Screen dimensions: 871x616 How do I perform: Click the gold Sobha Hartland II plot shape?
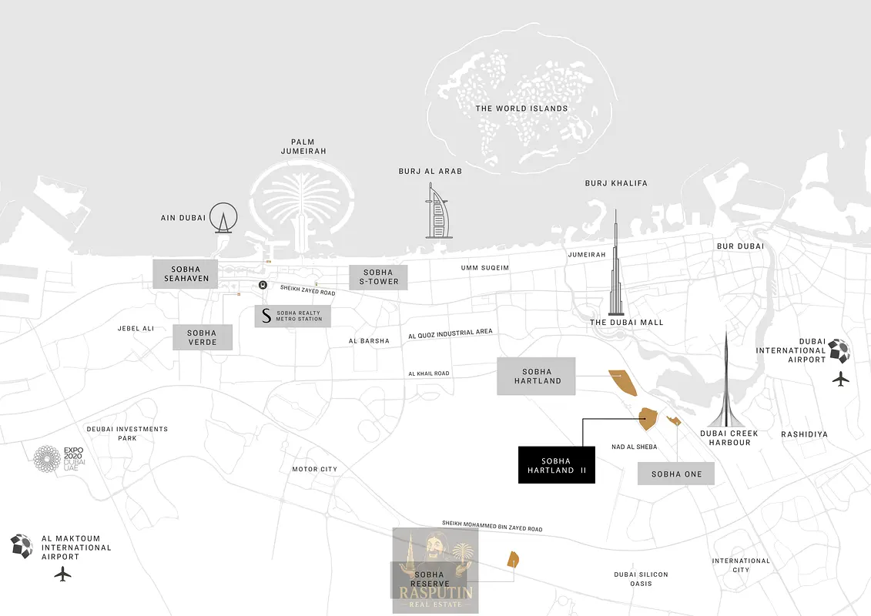click(x=648, y=419)
